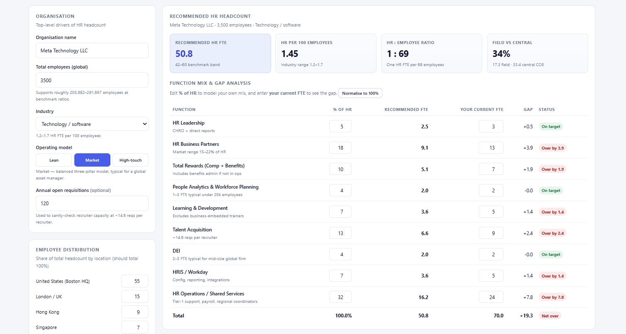Select the High-touch operating model
Screen dimensions: 626x334
(x=130, y=160)
